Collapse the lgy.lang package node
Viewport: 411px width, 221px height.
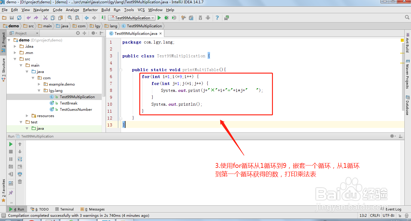(39, 90)
